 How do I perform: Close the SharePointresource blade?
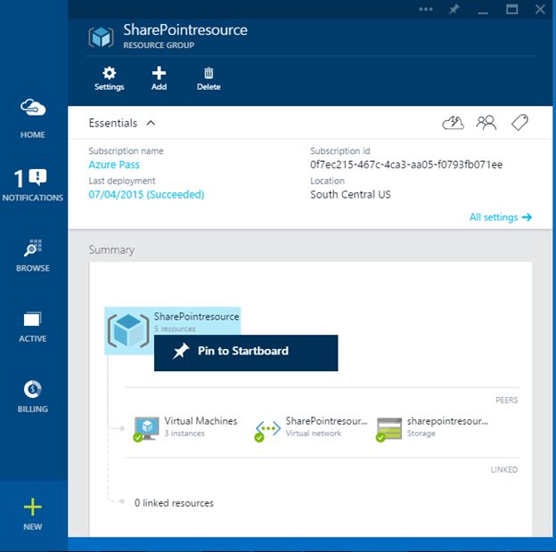coord(540,9)
